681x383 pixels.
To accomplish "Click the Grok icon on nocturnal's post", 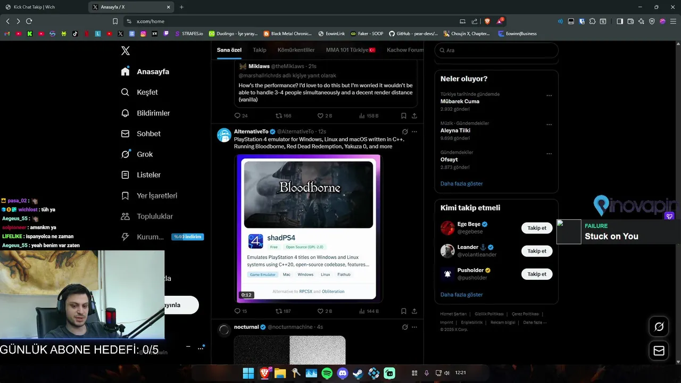I will (405, 327).
